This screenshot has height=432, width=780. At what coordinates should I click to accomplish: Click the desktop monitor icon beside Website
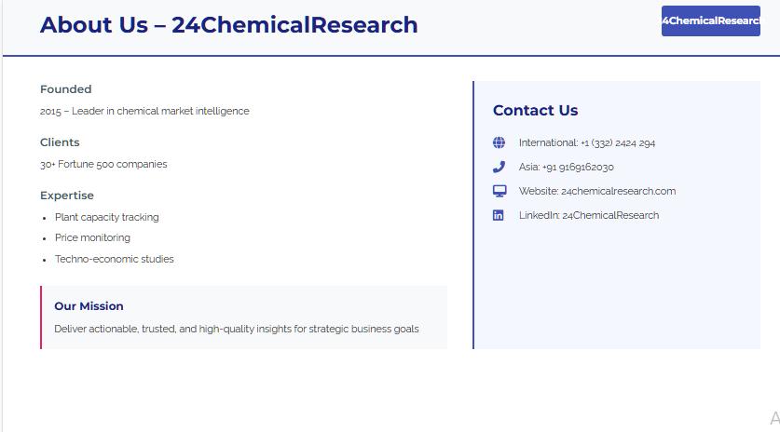[x=499, y=191]
